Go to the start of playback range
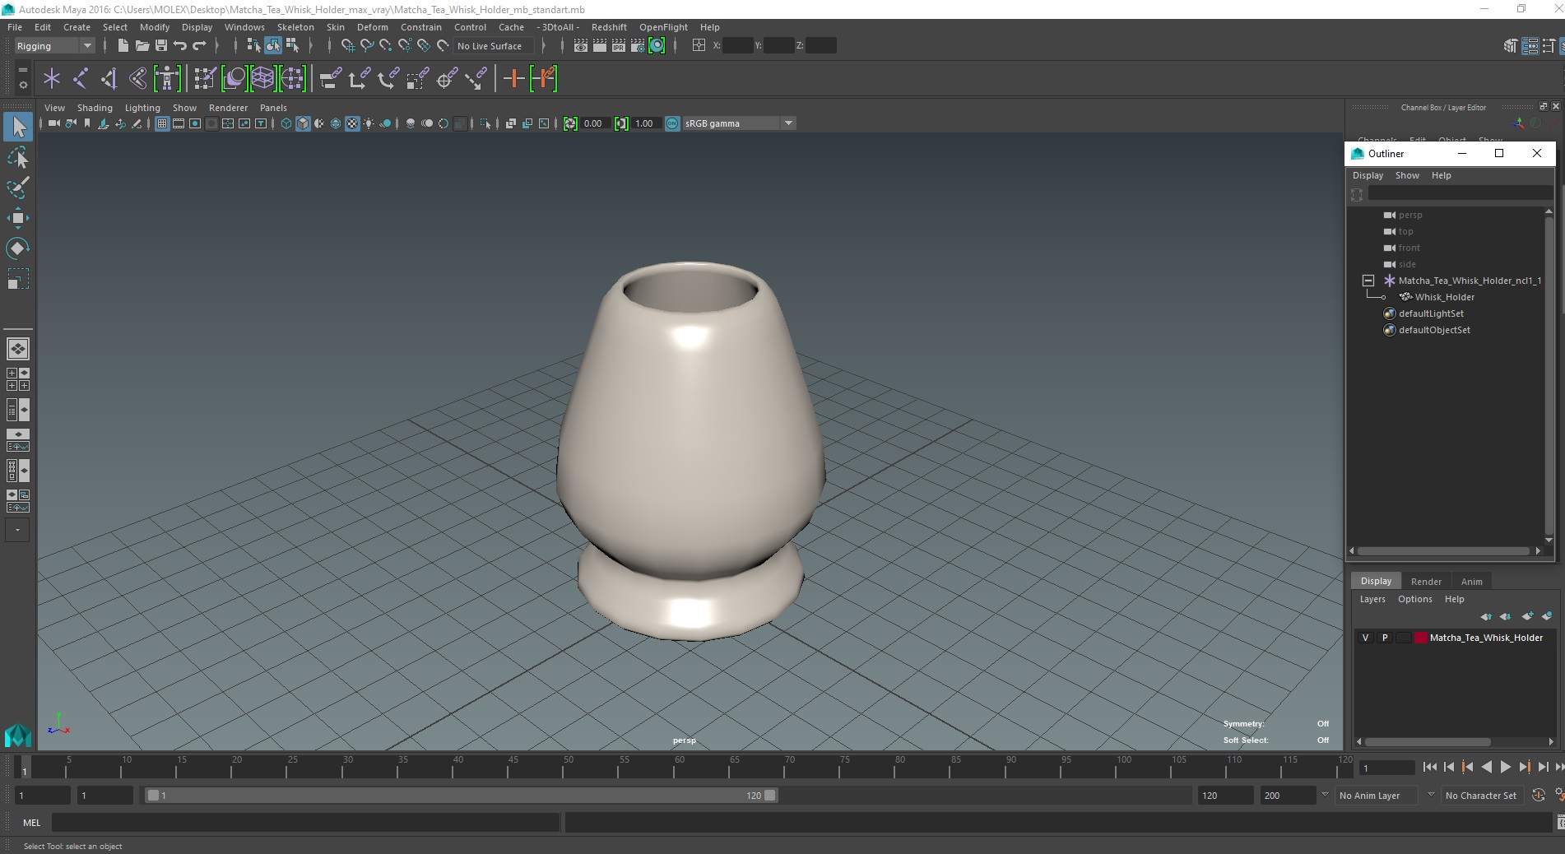 1430,767
